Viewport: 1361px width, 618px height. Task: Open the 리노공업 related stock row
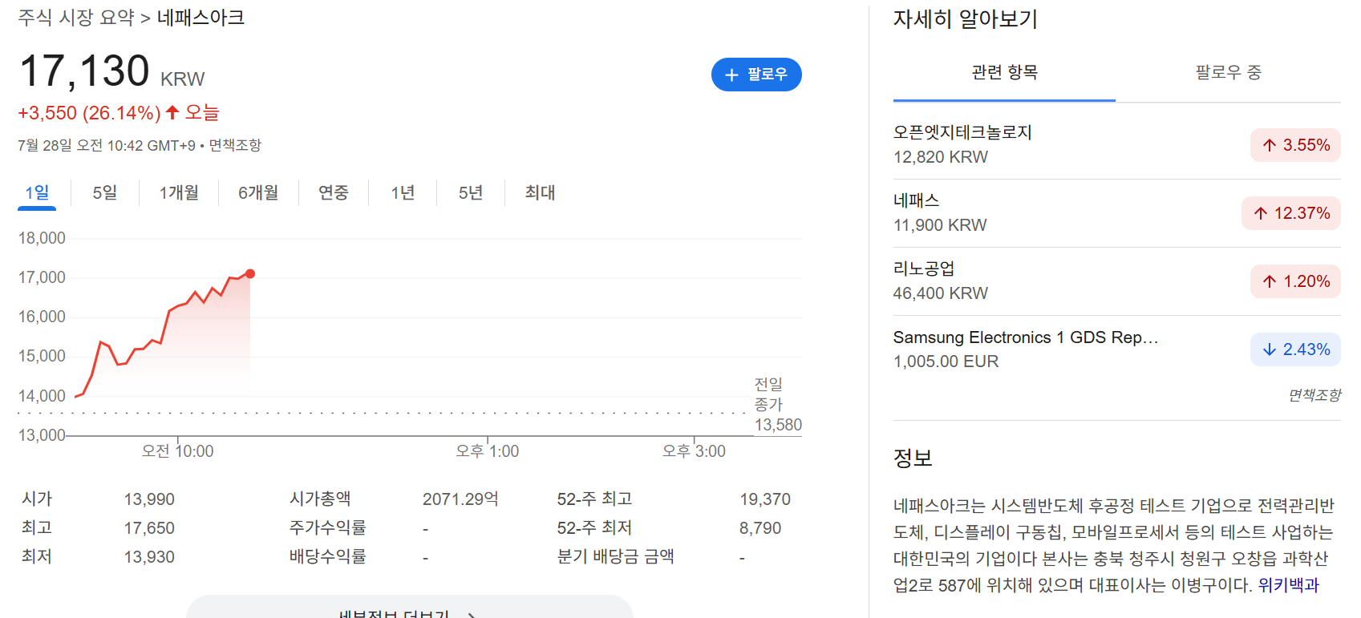tap(1117, 281)
